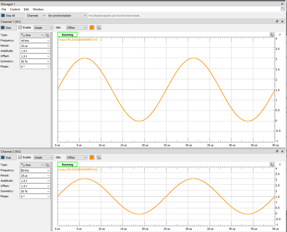Uncheck Enable for Channel 1
Screen dimensions: 287x232
(x=20, y=28)
